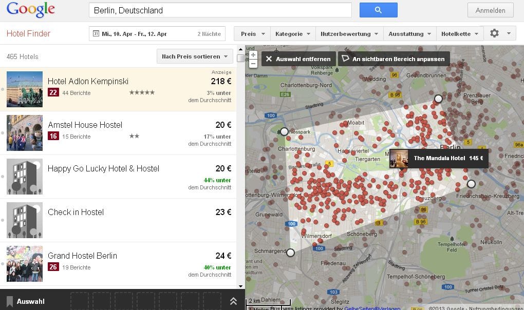Open the GelbeSeiten@Verlagen link

tap(372, 308)
